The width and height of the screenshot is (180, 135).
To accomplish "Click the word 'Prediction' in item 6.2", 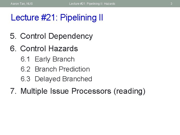I will (x=74, y=69).
